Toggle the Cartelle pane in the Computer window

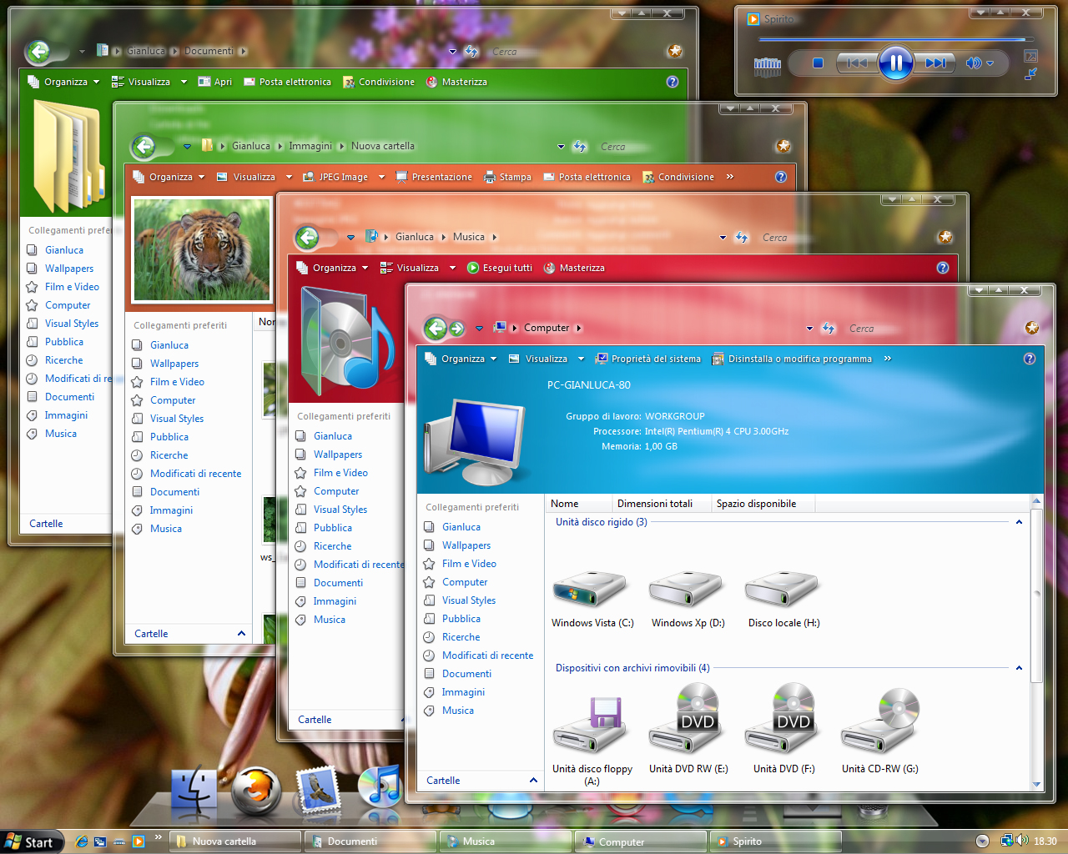coord(481,781)
